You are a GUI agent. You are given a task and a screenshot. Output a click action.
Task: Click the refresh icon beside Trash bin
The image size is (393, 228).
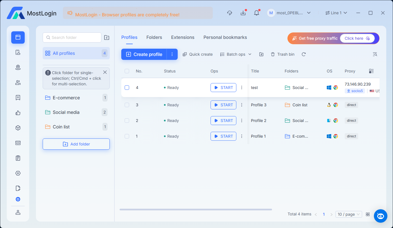(x=303, y=54)
